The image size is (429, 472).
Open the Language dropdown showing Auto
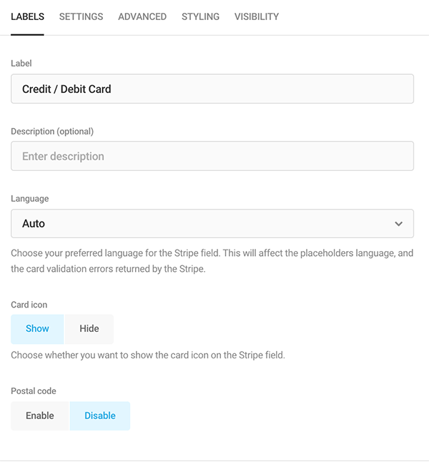200,224
